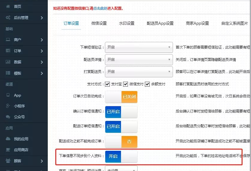Open 公众号 in the sidebar
The image size is (251, 171).
click(x=19, y=117)
